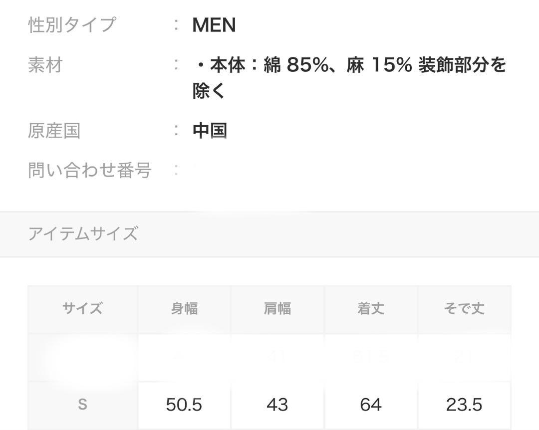The width and height of the screenshot is (539, 430).
Task: Click the 43 shoulder width cell
Action: click(277, 405)
